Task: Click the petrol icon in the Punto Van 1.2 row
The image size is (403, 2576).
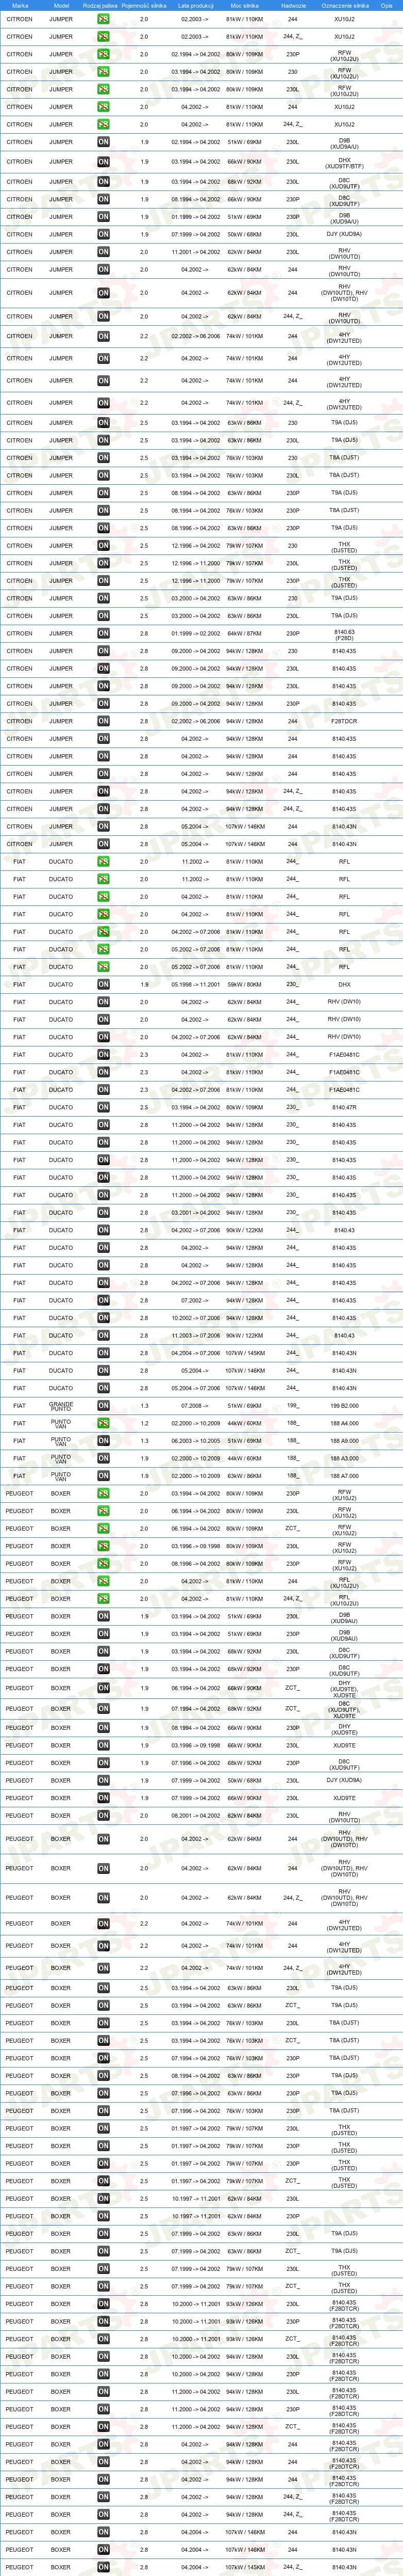Action: [104, 1423]
